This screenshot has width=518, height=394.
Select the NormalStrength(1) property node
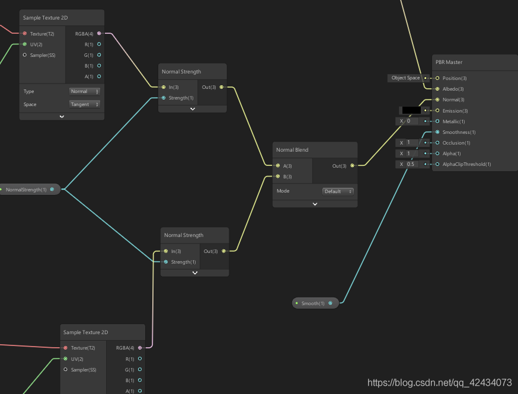tap(29, 189)
